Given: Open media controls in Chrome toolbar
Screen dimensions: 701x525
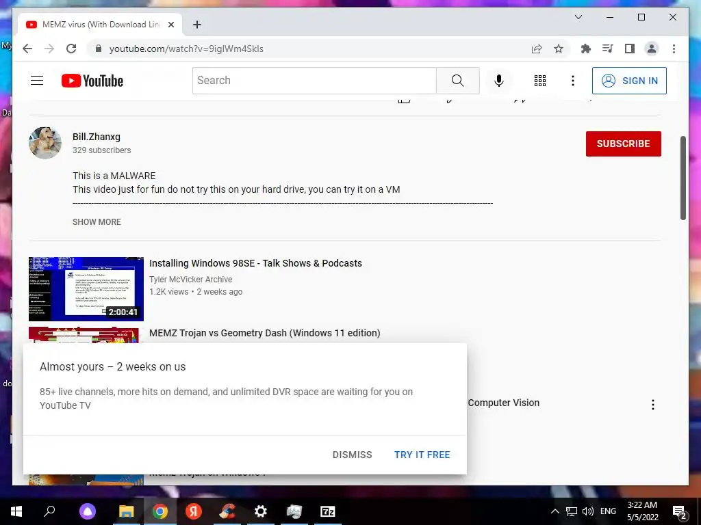Looking at the screenshot, I should pyautogui.click(x=608, y=49).
